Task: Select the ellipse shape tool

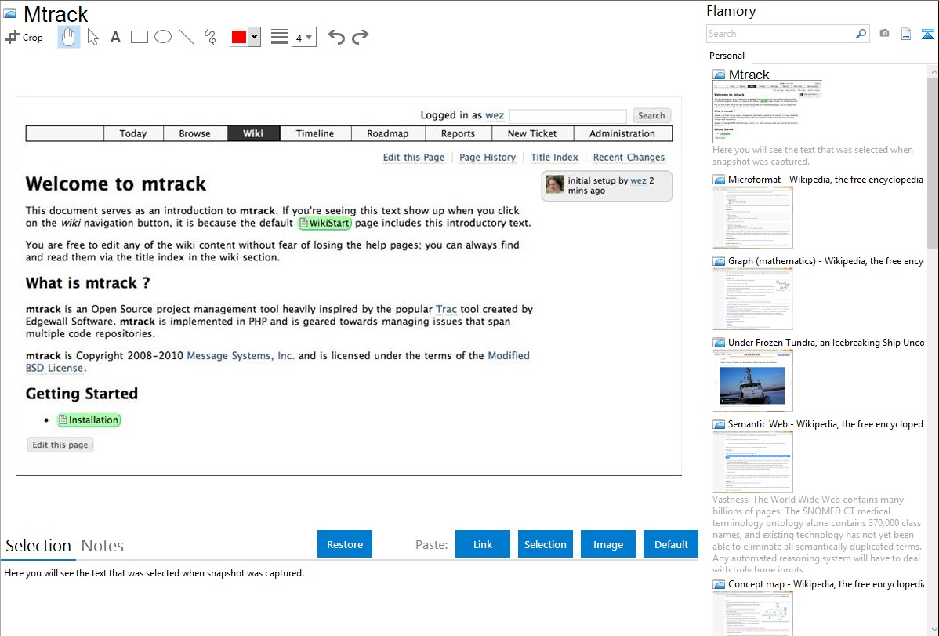Action: point(163,37)
